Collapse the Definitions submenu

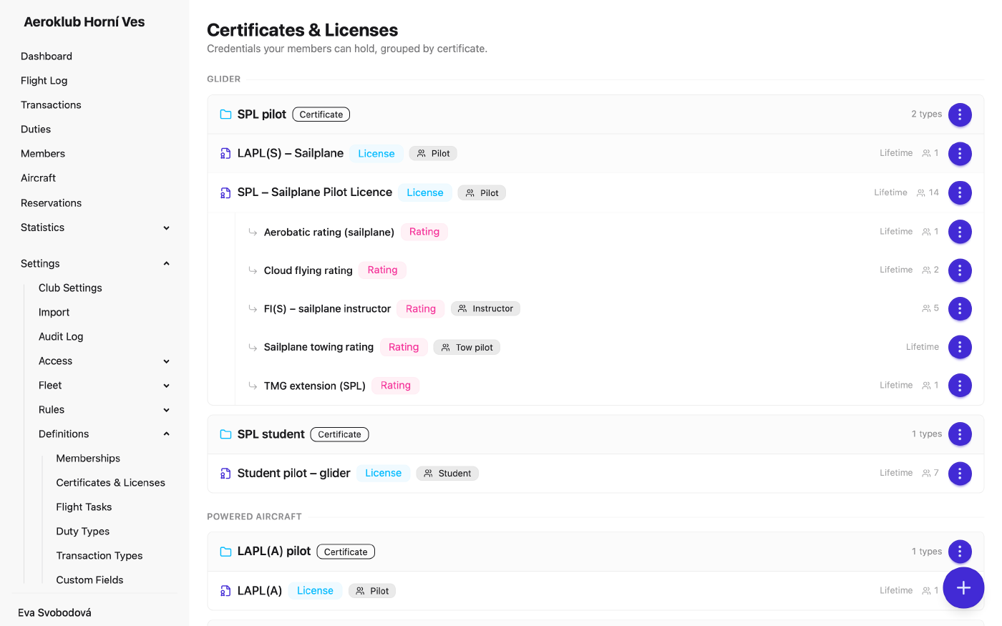(x=104, y=434)
